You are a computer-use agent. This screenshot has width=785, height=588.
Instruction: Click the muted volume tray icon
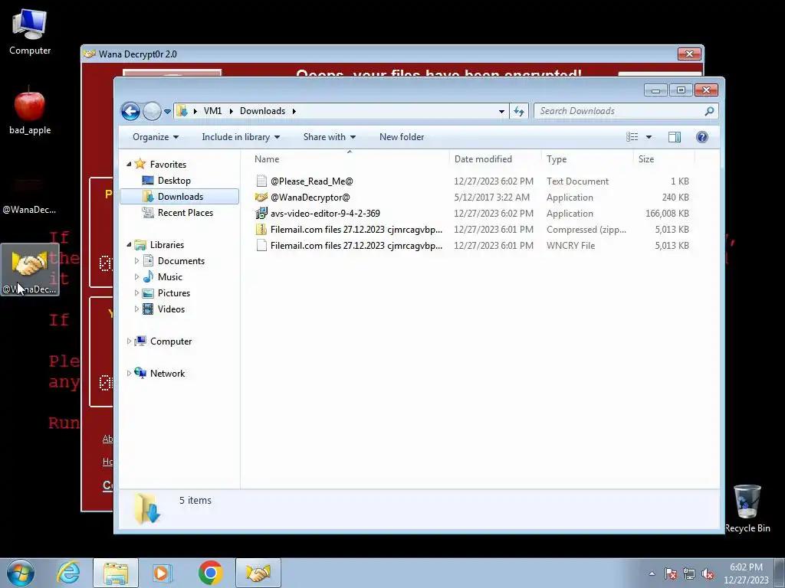pyautogui.click(x=708, y=574)
